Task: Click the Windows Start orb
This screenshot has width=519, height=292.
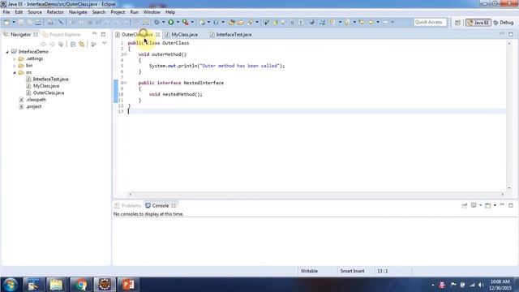Action: (10, 285)
